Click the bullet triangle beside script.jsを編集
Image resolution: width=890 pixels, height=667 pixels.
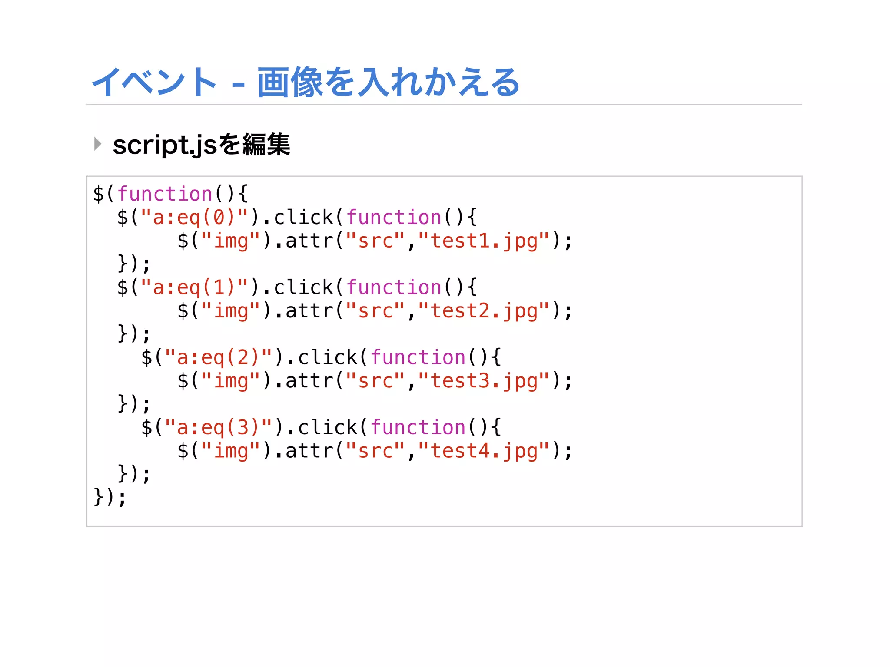(98, 144)
